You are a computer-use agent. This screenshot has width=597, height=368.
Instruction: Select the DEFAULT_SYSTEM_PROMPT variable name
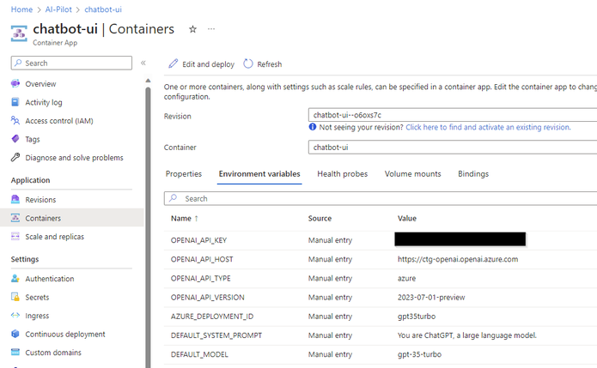pyautogui.click(x=216, y=335)
